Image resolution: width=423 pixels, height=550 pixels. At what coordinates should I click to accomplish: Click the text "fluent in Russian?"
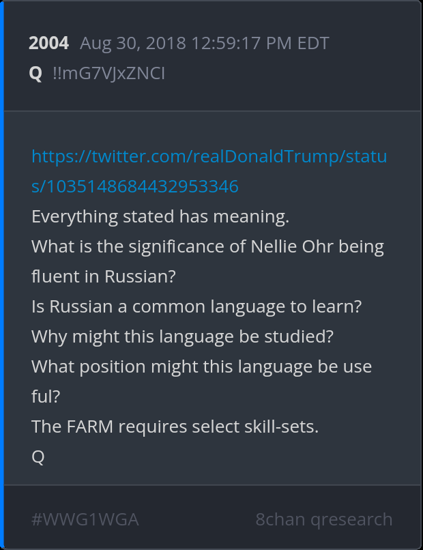point(104,276)
